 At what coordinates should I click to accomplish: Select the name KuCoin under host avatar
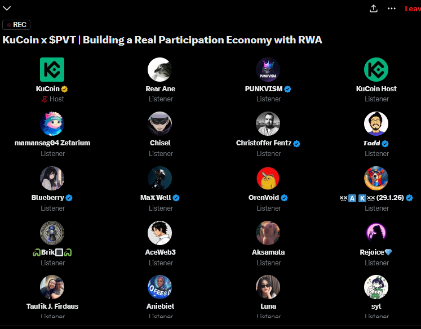(x=48, y=89)
